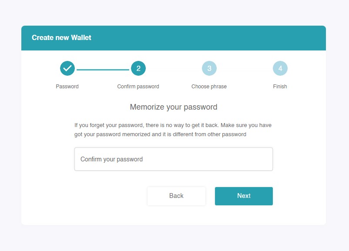This screenshot has height=251, width=349.
Task: Select the "Choose phrase" step label
Action: [x=209, y=87]
